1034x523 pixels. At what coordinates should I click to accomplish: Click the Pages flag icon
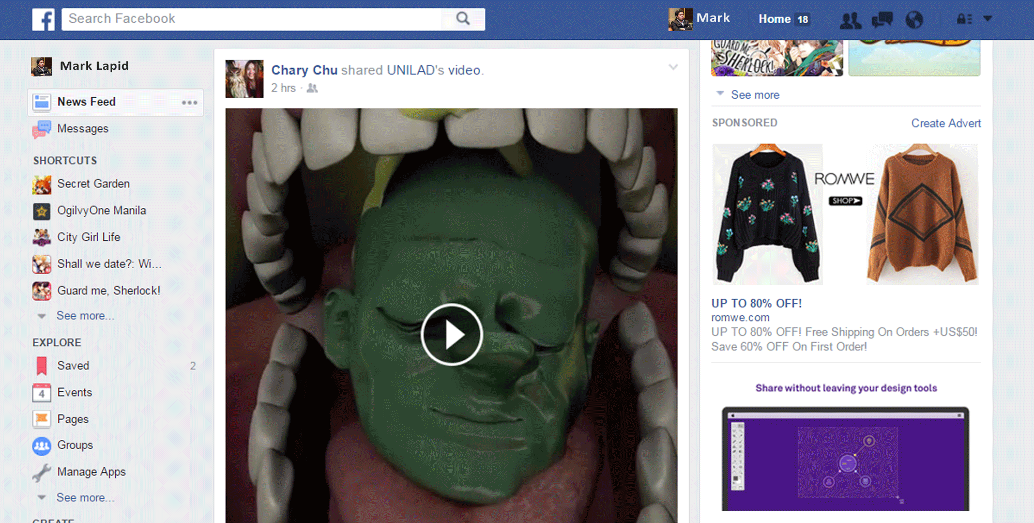click(42, 419)
